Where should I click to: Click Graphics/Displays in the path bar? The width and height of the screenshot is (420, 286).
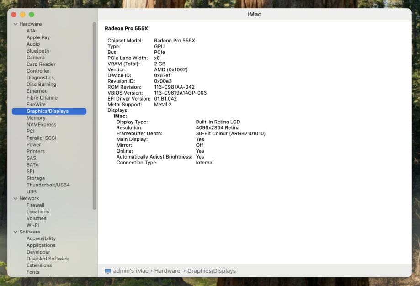[x=211, y=271]
